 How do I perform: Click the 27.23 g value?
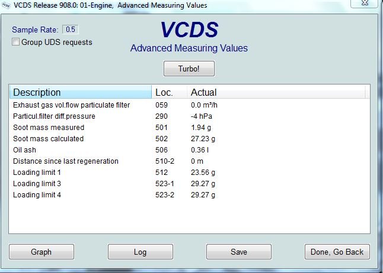203,139
